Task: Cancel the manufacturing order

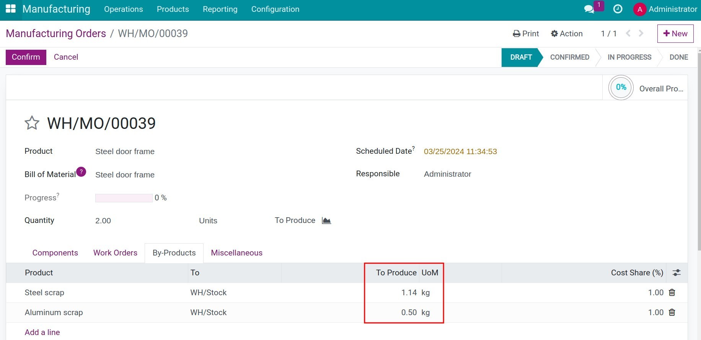Action: coord(66,57)
